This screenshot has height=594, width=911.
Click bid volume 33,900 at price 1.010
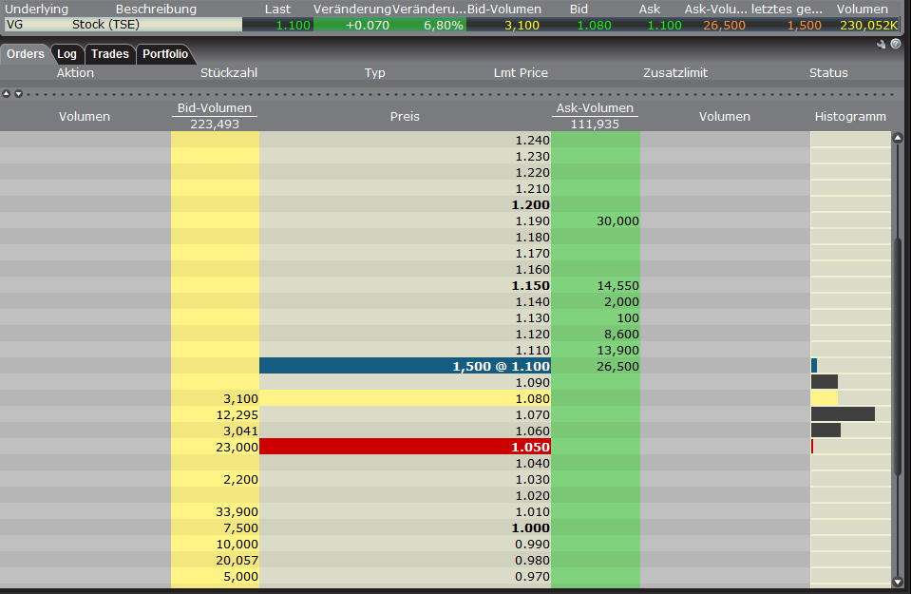215,511
